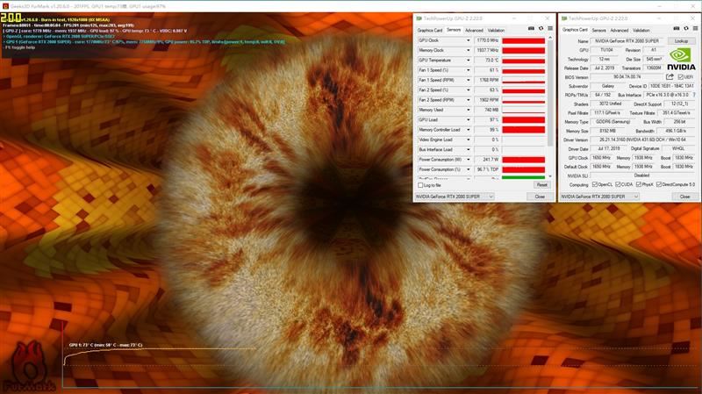This screenshot has height=394, width=702.
Task: Click the Lookup button
Action: 682,40
